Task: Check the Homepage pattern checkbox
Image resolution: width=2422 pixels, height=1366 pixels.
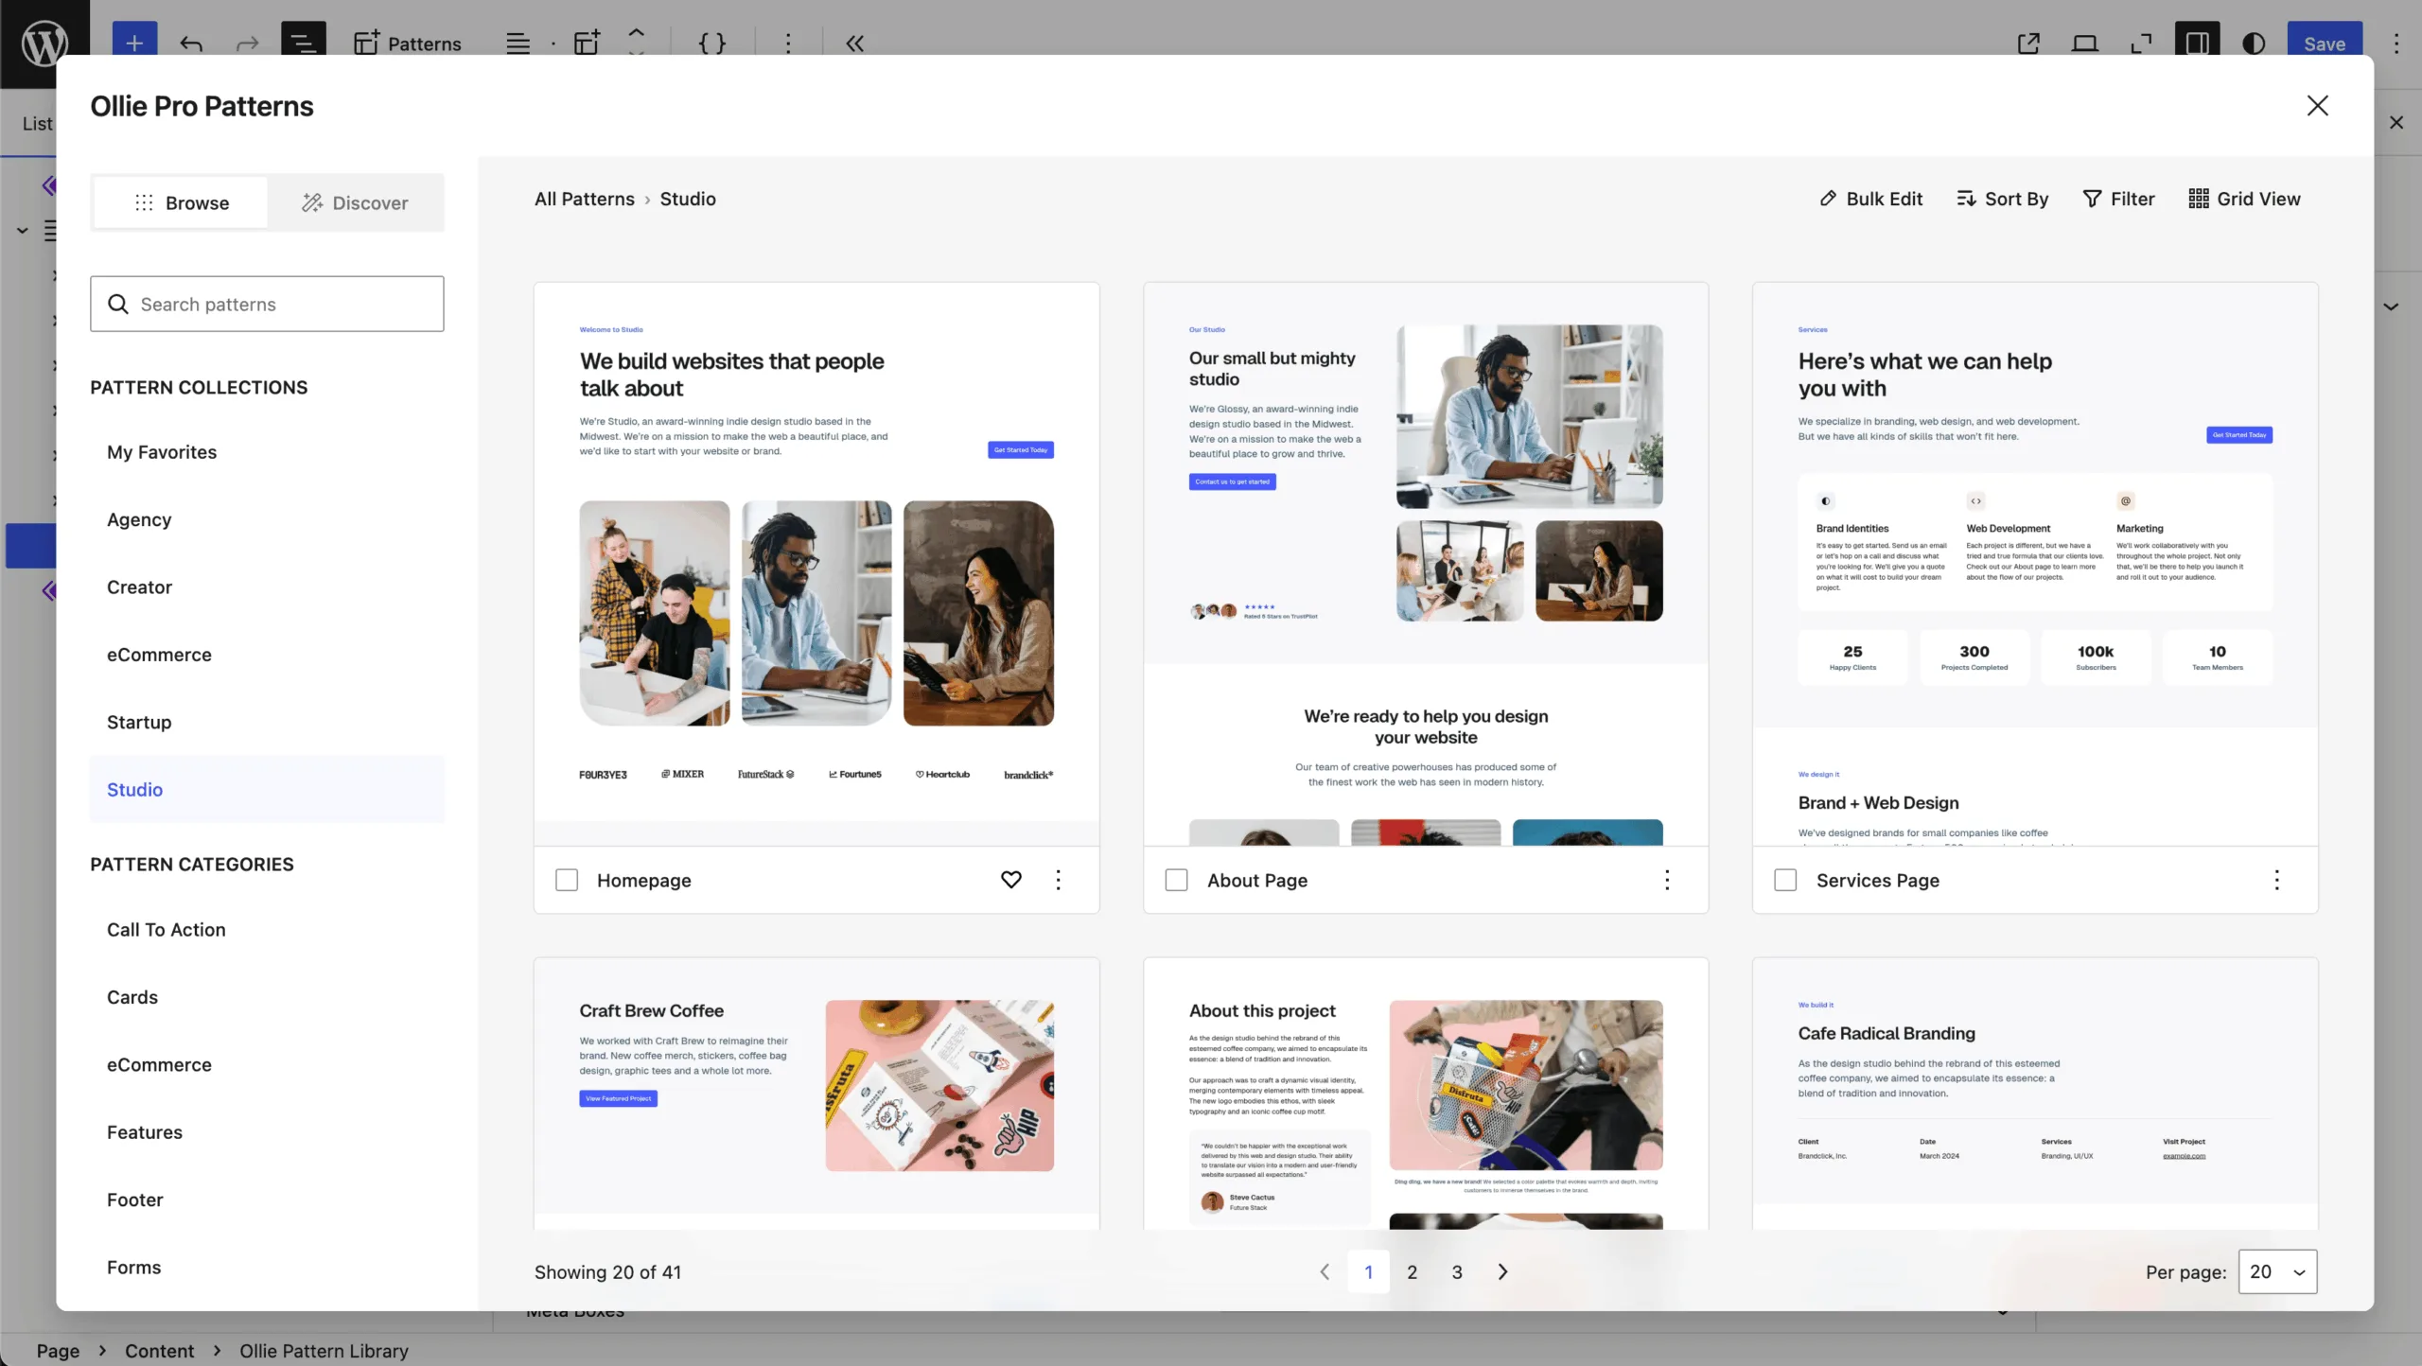Action: [x=567, y=880]
